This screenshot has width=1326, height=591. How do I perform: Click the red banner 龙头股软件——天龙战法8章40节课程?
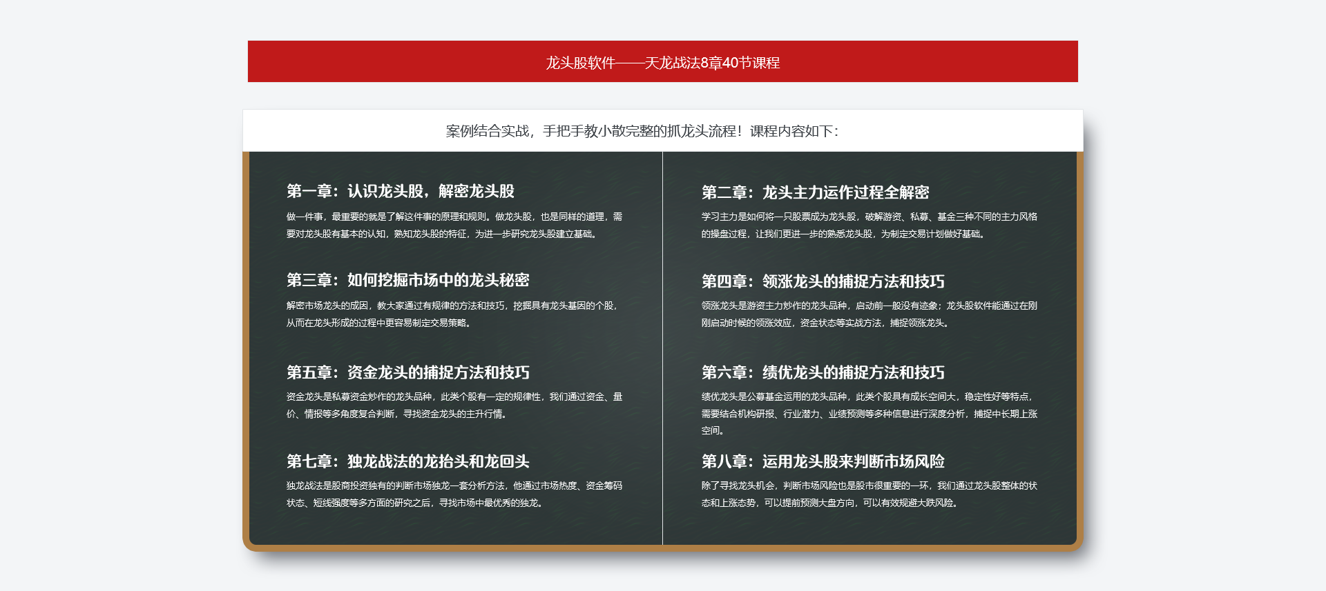(x=663, y=61)
